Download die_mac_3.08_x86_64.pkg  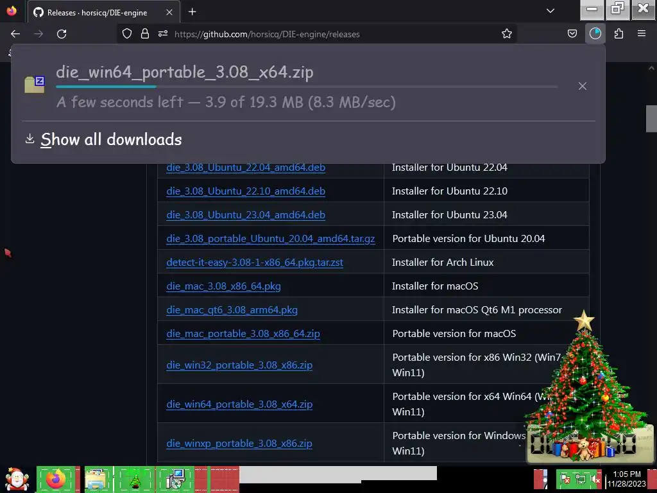click(x=223, y=286)
